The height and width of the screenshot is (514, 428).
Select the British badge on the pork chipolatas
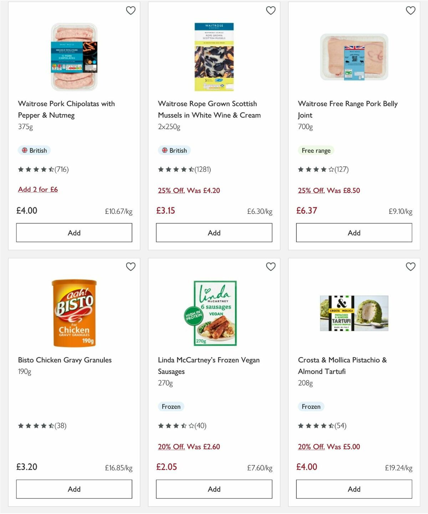click(34, 150)
